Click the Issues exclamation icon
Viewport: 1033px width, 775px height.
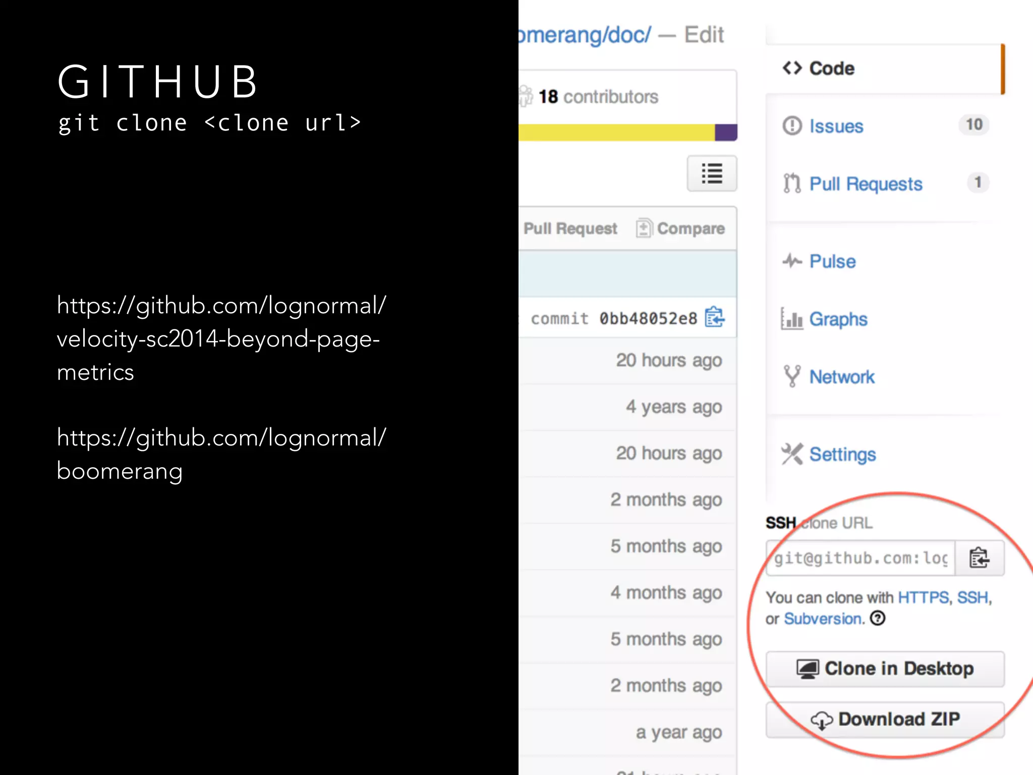792,126
